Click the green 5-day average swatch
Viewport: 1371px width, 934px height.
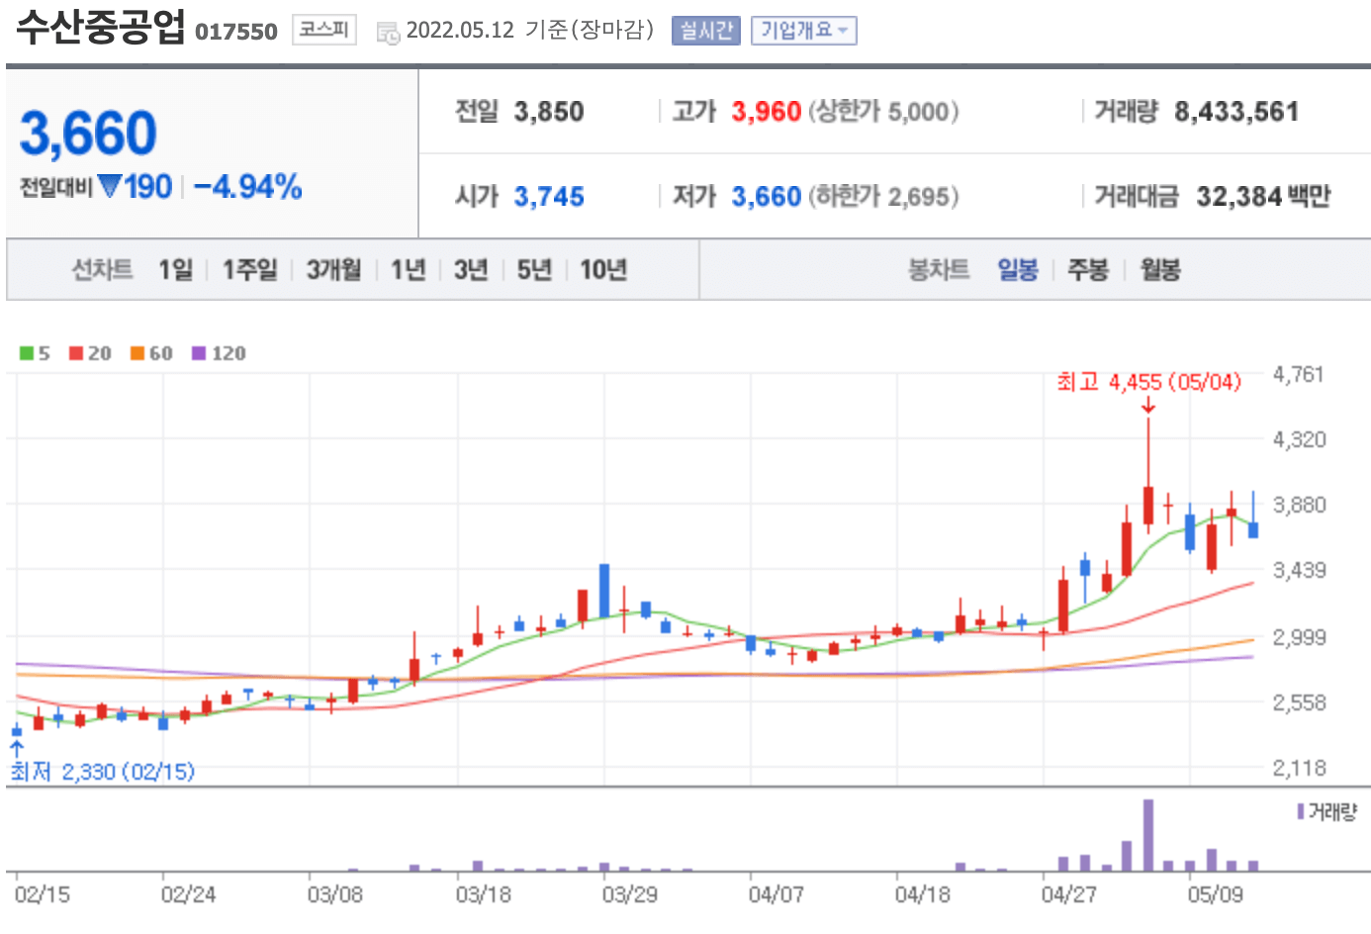pos(27,353)
